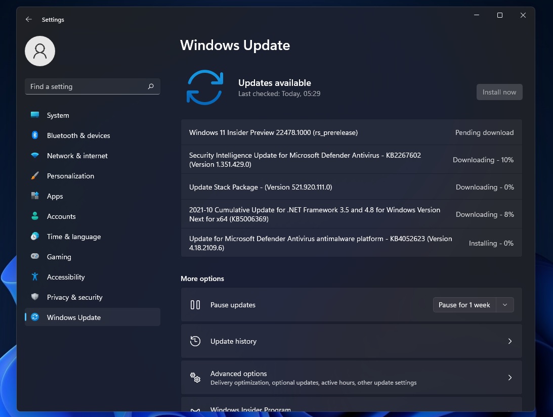Open Time & language settings
The image size is (553, 417).
(93, 237)
